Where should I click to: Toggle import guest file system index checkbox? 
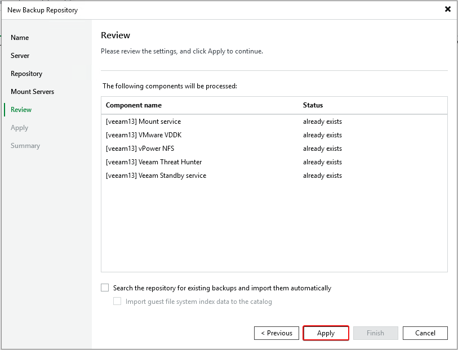pos(117,302)
